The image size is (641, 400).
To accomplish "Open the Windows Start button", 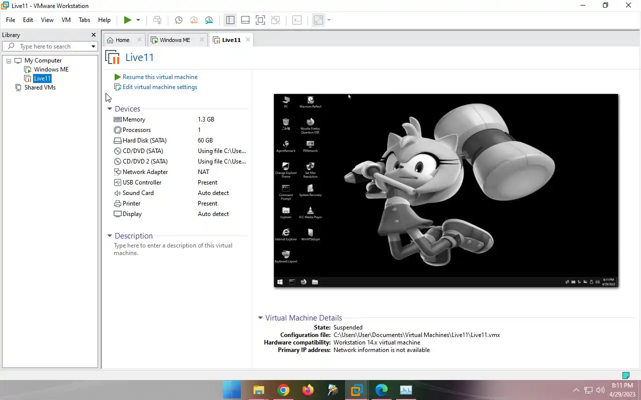I will click(232, 390).
